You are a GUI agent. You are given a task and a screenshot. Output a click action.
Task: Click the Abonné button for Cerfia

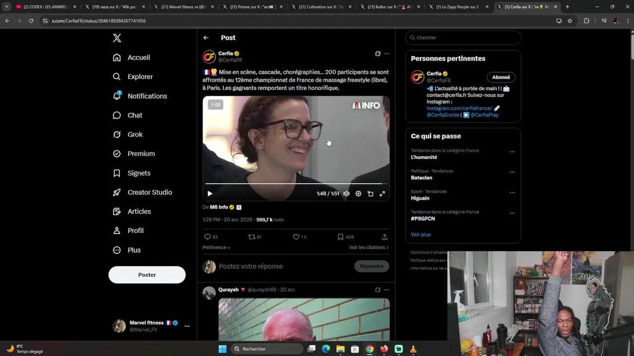(501, 77)
